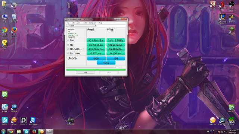Toggle the Acc.time test checkbox
This screenshot has width=239, height=134.
[x=68, y=53]
